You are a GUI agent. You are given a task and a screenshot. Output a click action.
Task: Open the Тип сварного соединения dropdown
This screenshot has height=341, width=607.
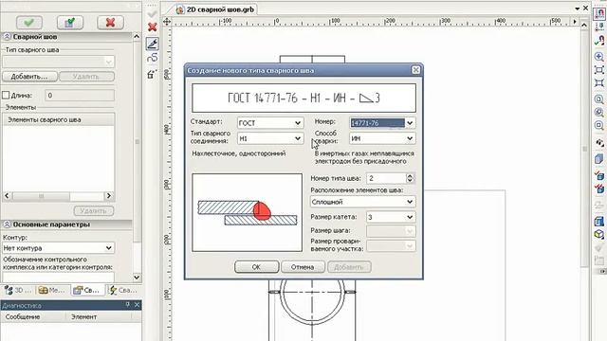(297, 138)
